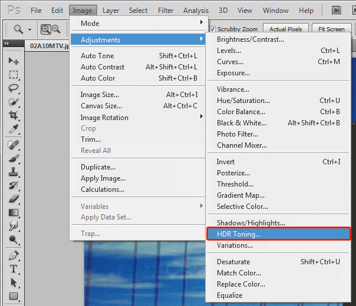
Task: Select the Clone Stamp tool
Action: [14, 171]
